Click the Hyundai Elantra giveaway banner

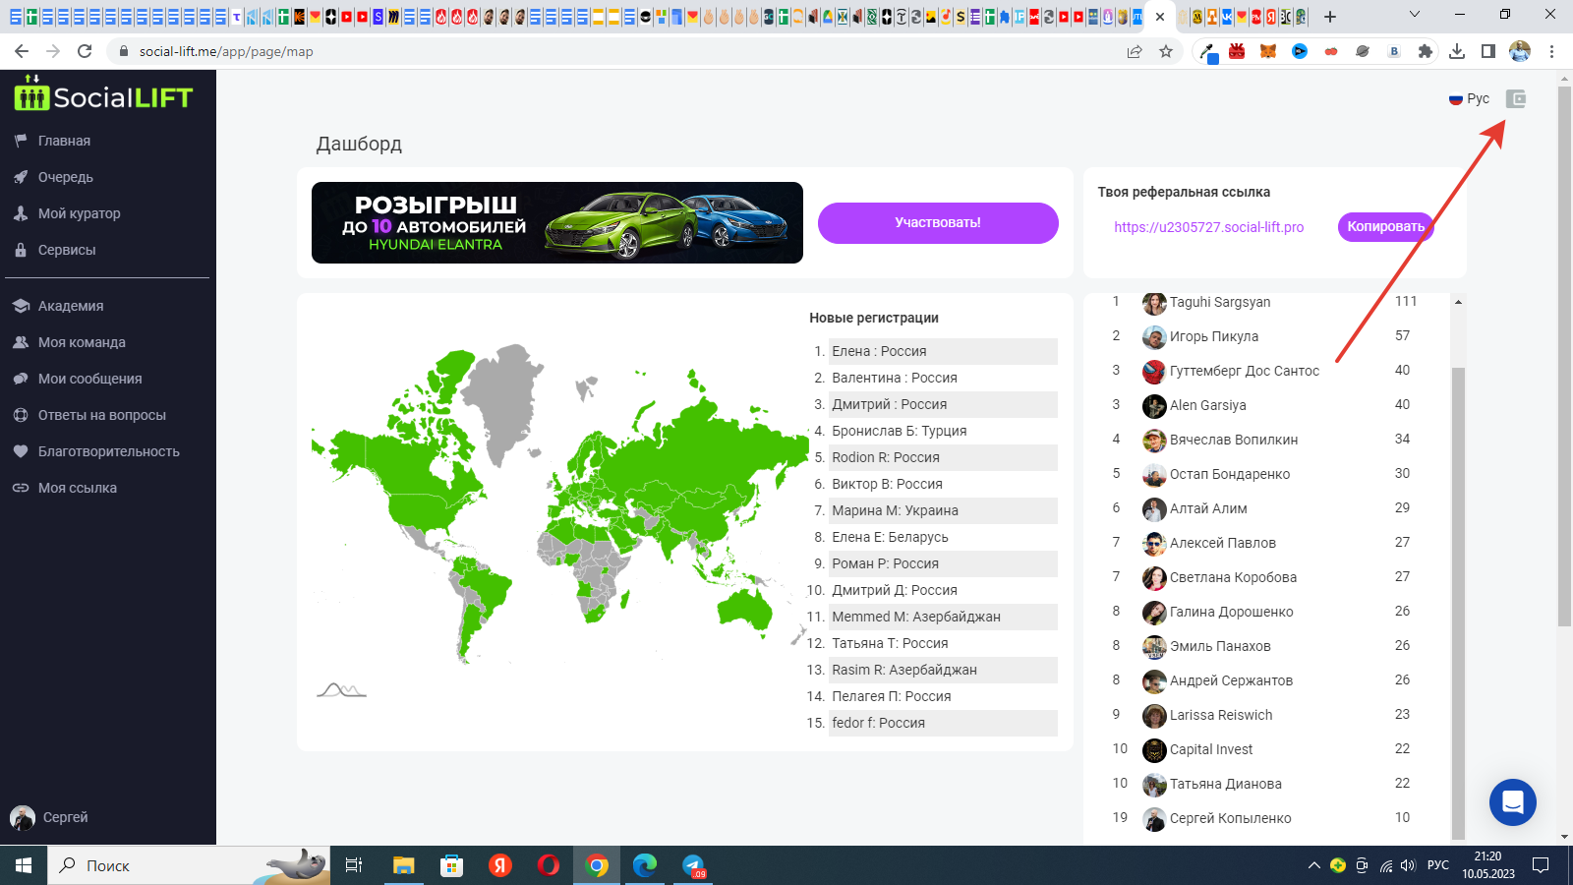point(557,222)
